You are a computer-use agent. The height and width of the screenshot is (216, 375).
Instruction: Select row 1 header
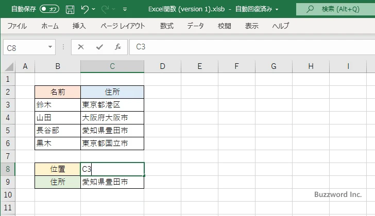click(x=8, y=79)
